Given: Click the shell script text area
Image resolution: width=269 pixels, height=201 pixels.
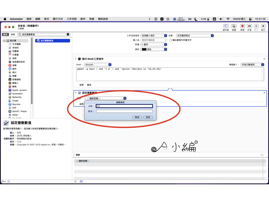Looking at the screenshot, I should tap(170, 74).
